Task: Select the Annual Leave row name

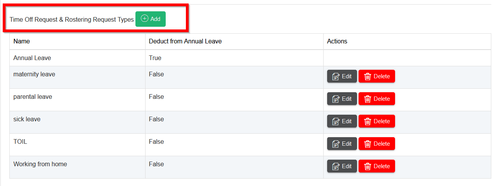Action: tap(32, 58)
